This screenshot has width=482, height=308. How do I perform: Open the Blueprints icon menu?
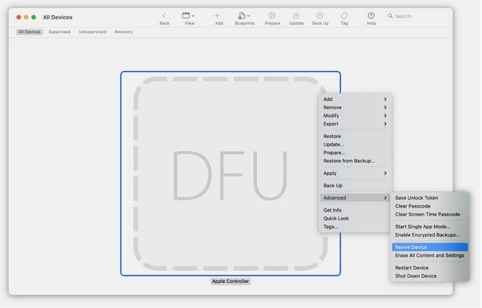(244, 16)
